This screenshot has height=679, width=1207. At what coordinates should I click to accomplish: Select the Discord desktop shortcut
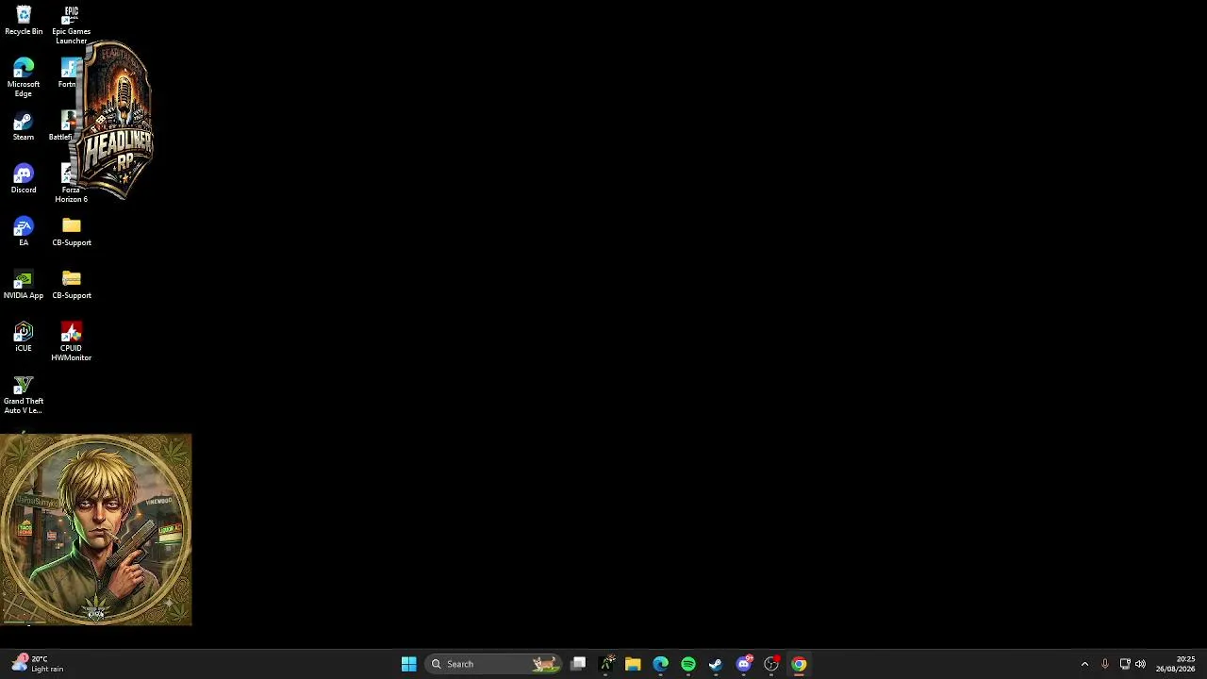click(24, 179)
